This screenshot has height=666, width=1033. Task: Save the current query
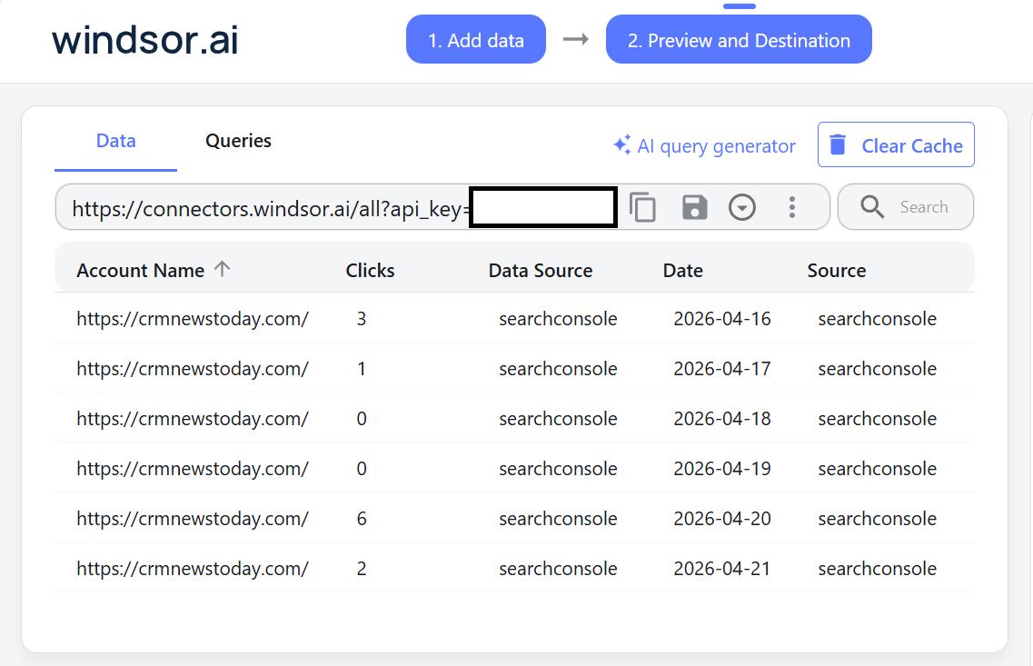pyautogui.click(x=694, y=207)
